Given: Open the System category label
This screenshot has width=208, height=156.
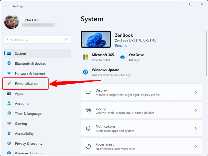Looking at the screenshot, I should [21, 53].
